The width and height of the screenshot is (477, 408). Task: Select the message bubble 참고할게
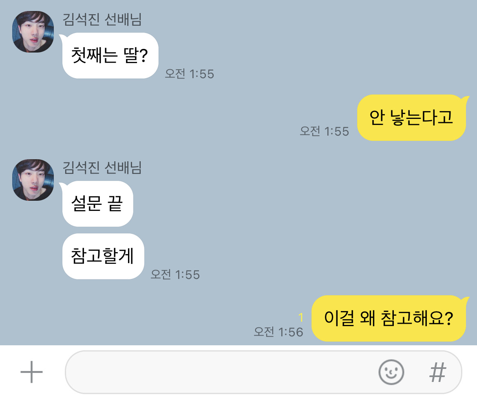(102, 256)
